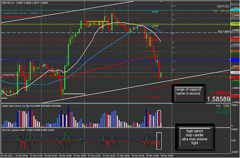Click the M4 pivot label
Viewport: 240px width, 158px height.
point(173,6)
